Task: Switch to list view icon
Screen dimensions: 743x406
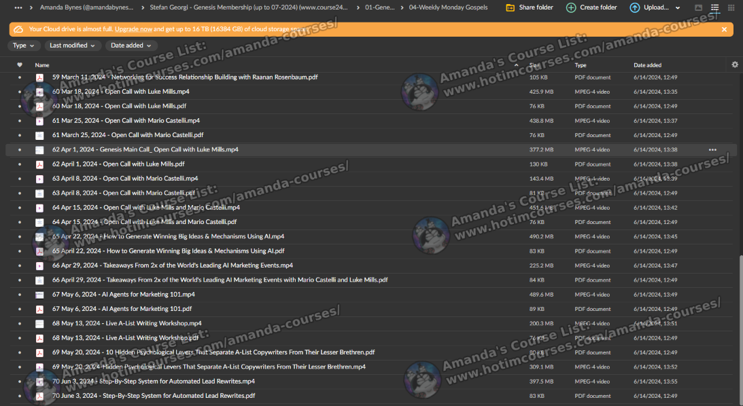Action: pyautogui.click(x=714, y=7)
